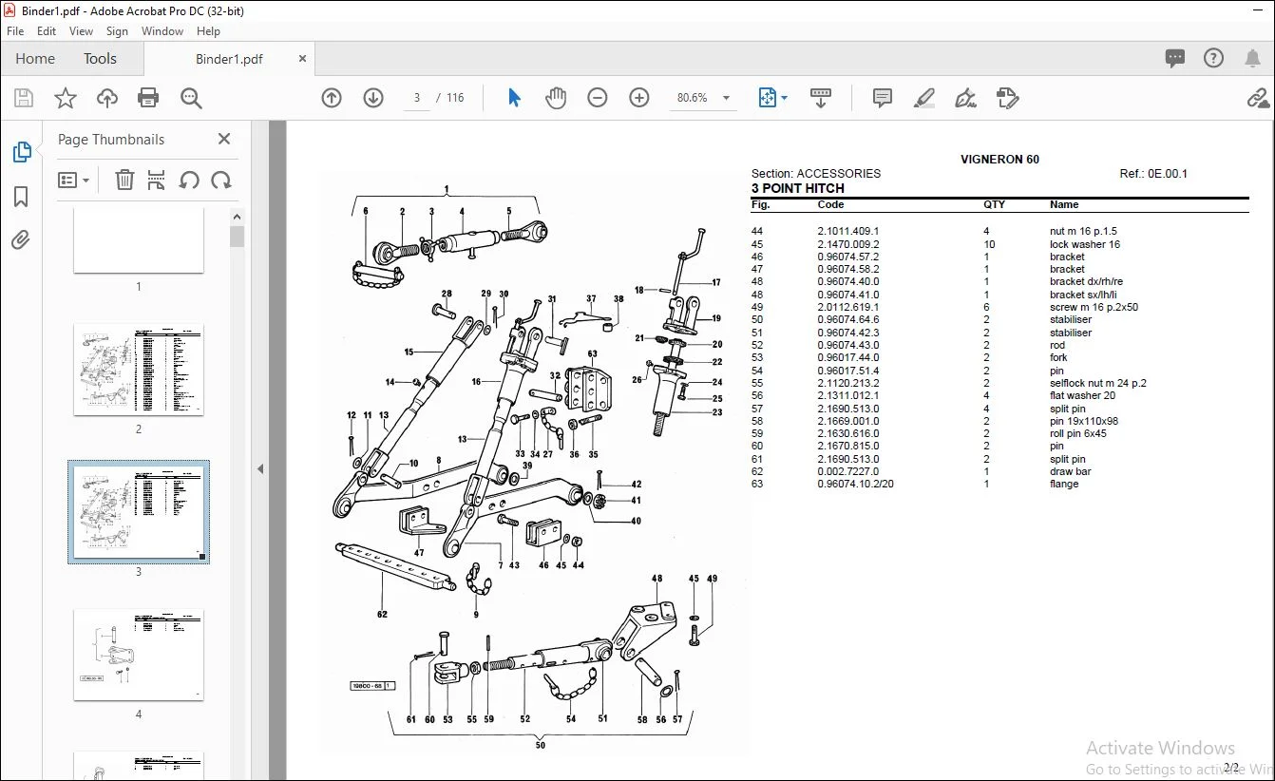Click the page number input field
This screenshot has height=781, width=1275.
(417, 98)
